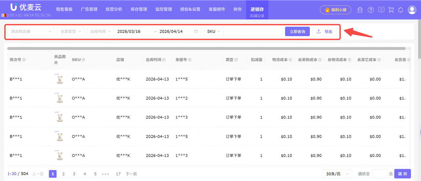Open the 全部类型 type dropdown
This screenshot has height=181, width=421.
click(x=71, y=32)
